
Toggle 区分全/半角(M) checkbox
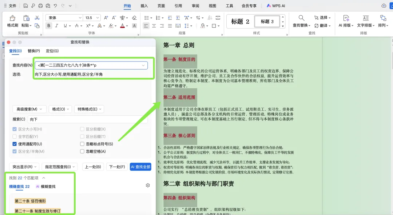coord(15,151)
